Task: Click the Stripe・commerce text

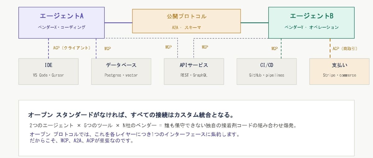Action: coord(339,75)
